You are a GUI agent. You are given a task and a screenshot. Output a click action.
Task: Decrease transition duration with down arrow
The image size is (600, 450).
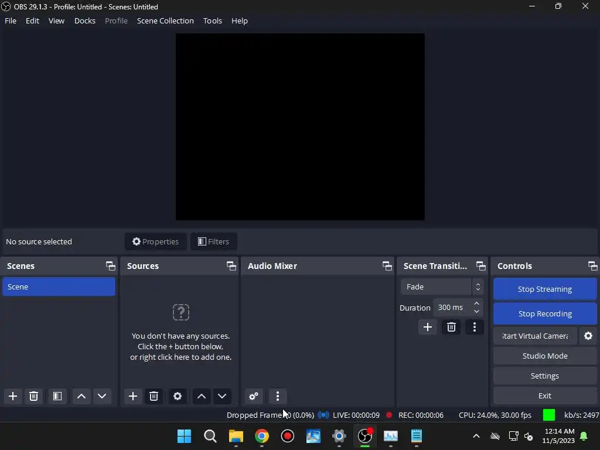tap(476, 312)
